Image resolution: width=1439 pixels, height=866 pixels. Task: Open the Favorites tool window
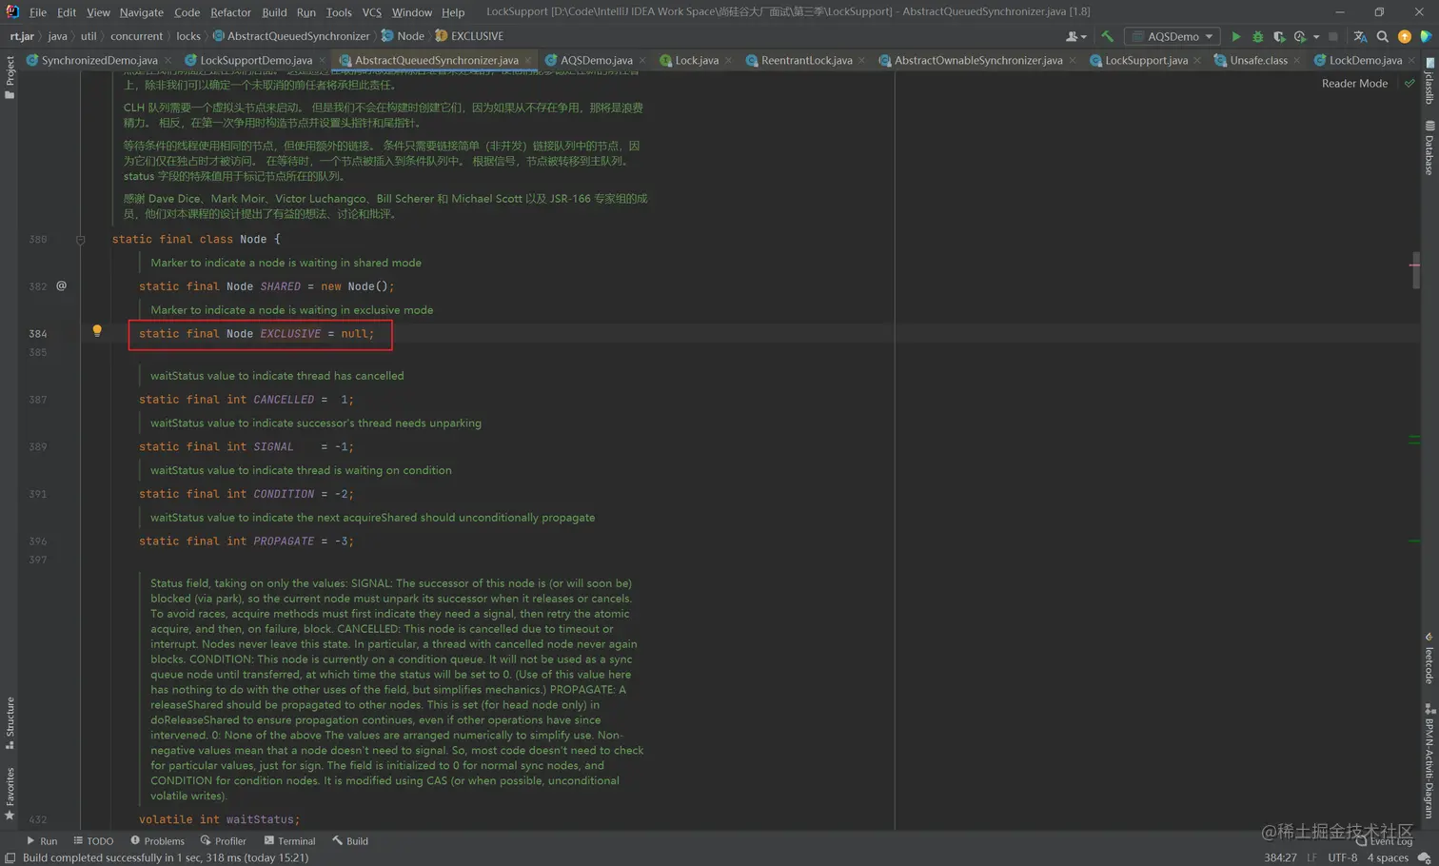pos(10,794)
